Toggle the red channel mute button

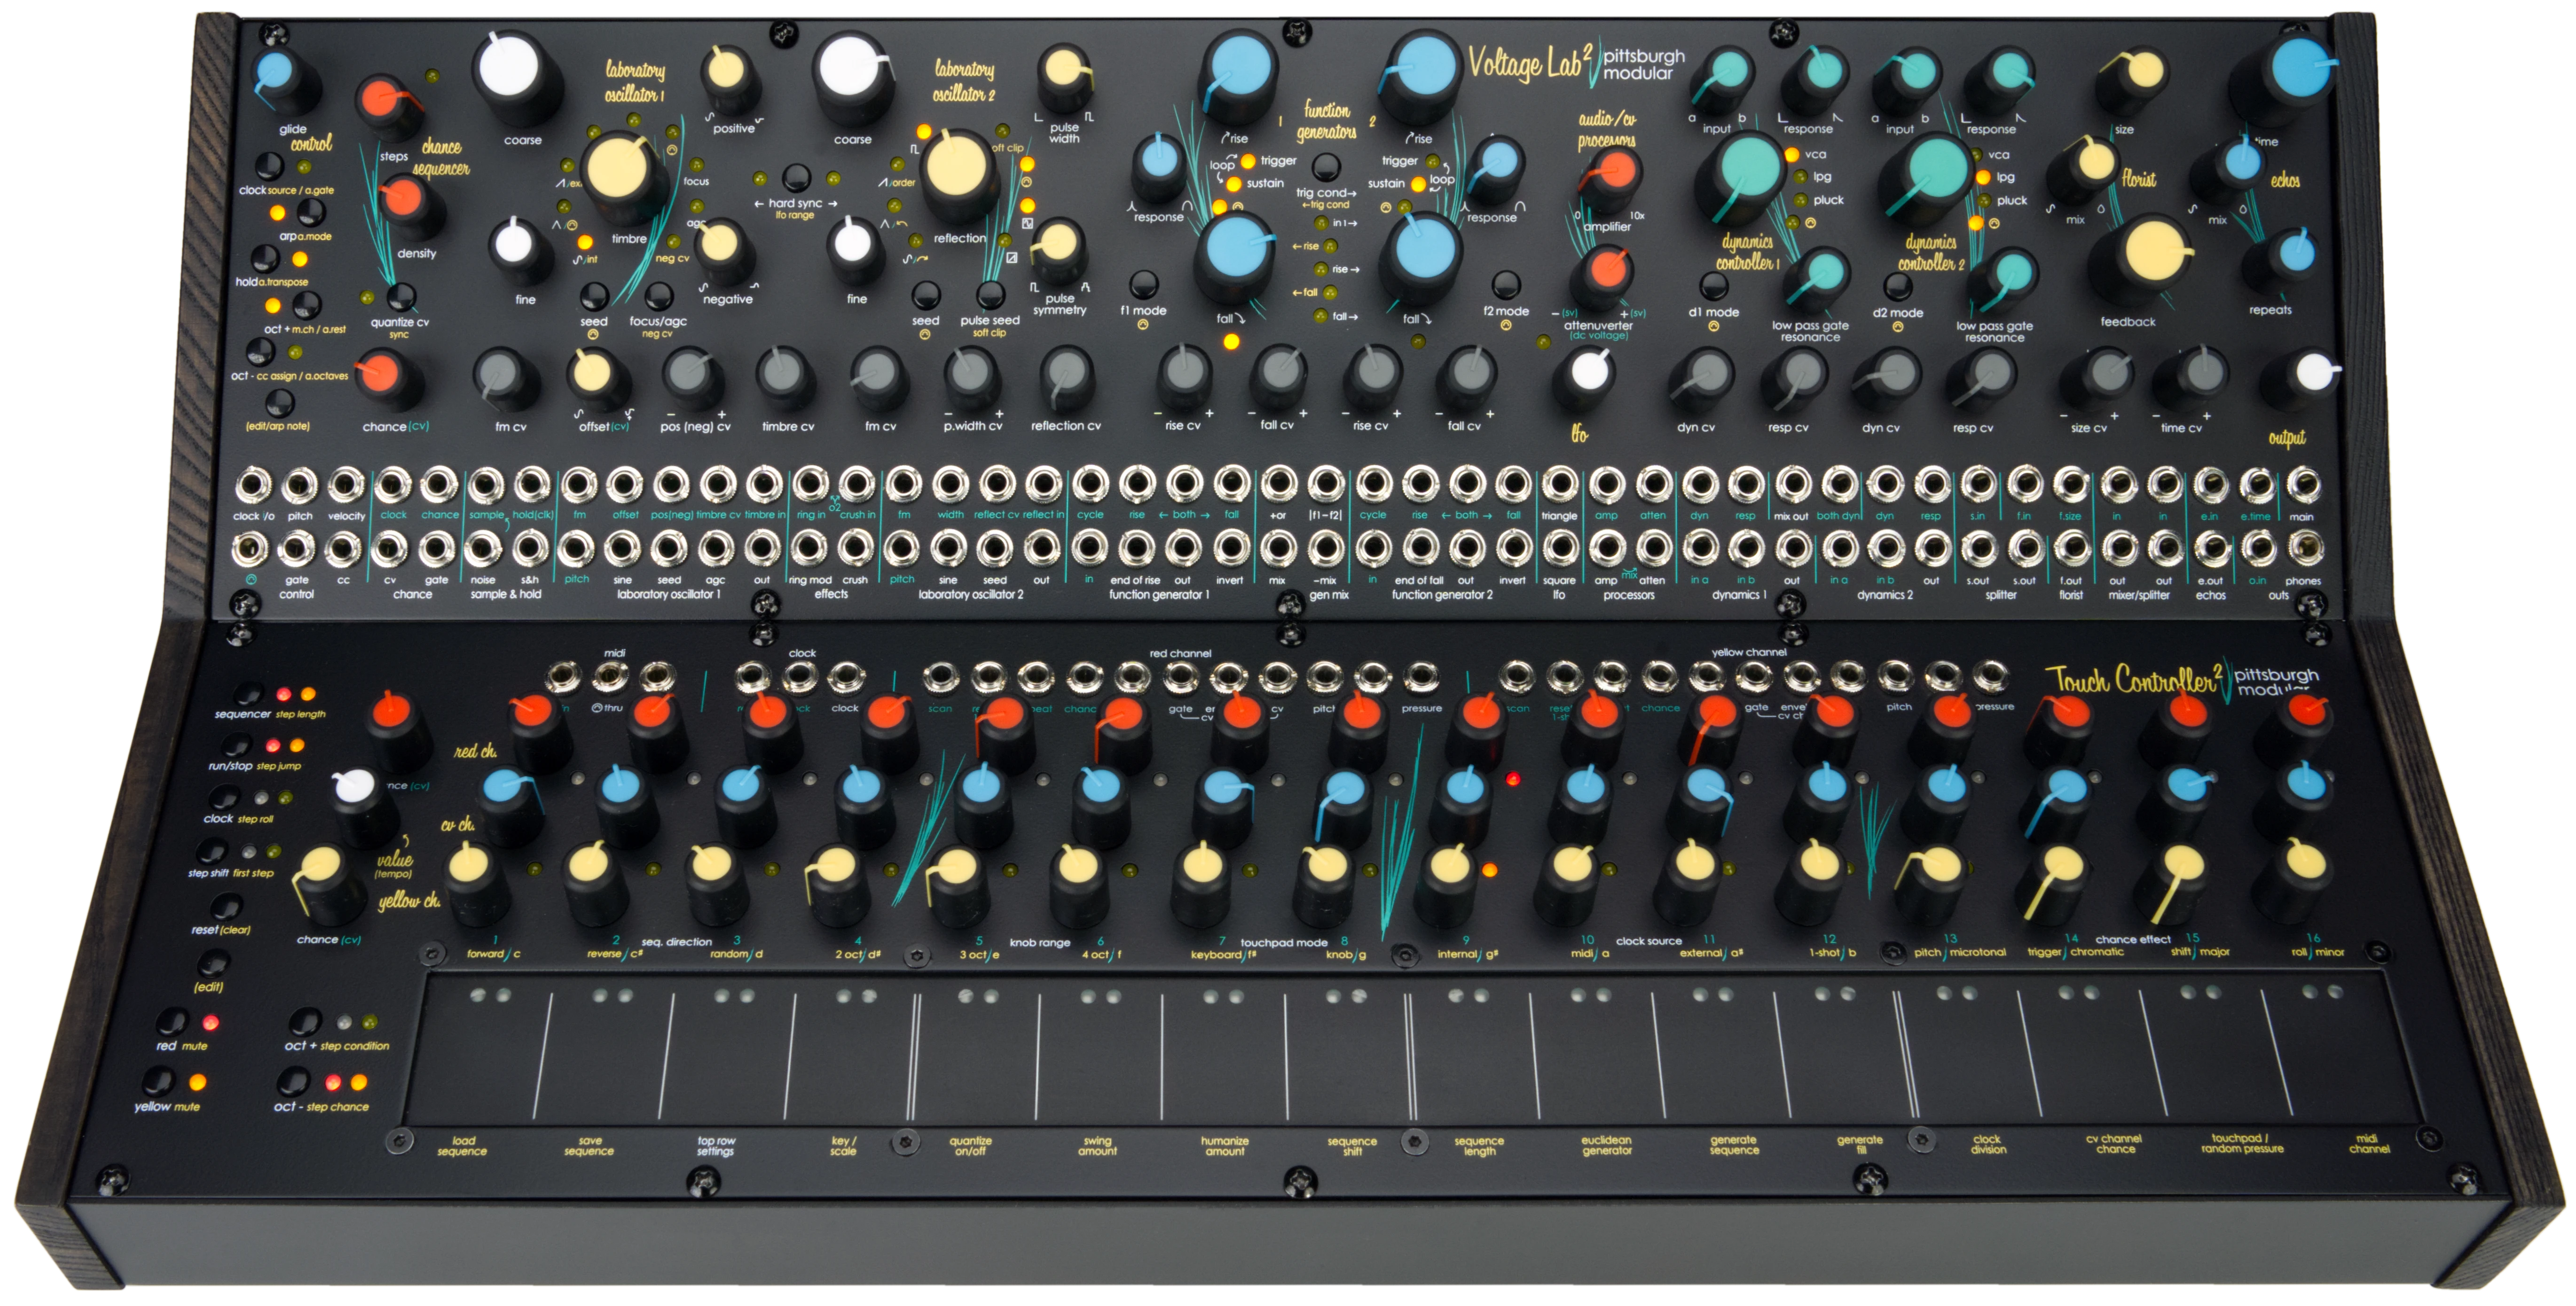tap(171, 1022)
